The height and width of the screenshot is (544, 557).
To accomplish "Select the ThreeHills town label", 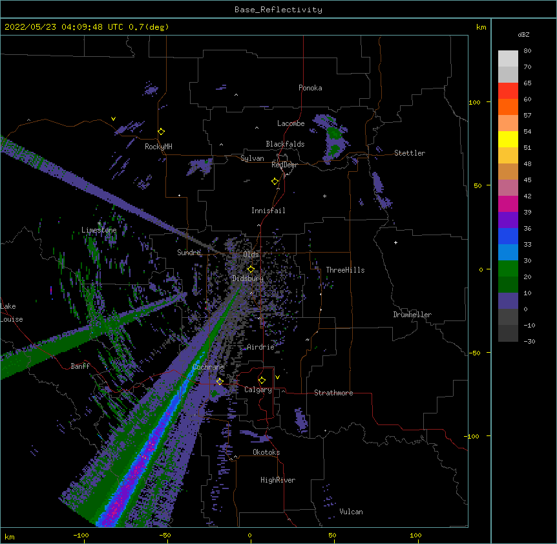I will pyautogui.click(x=345, y=270).
